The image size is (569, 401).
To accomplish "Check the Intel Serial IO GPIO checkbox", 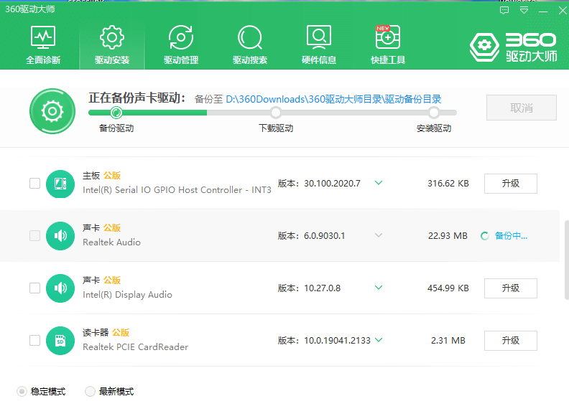I will click(x=34, y=184).
